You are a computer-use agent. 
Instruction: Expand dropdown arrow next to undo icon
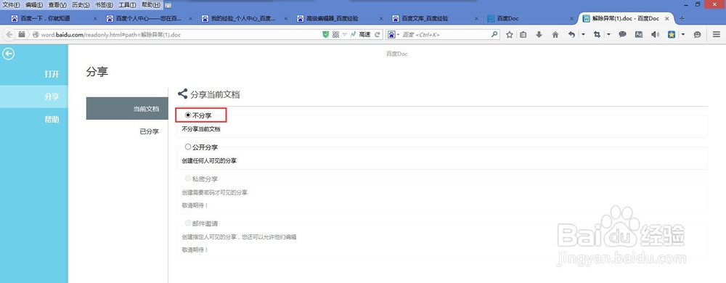[x=584, y=35]
